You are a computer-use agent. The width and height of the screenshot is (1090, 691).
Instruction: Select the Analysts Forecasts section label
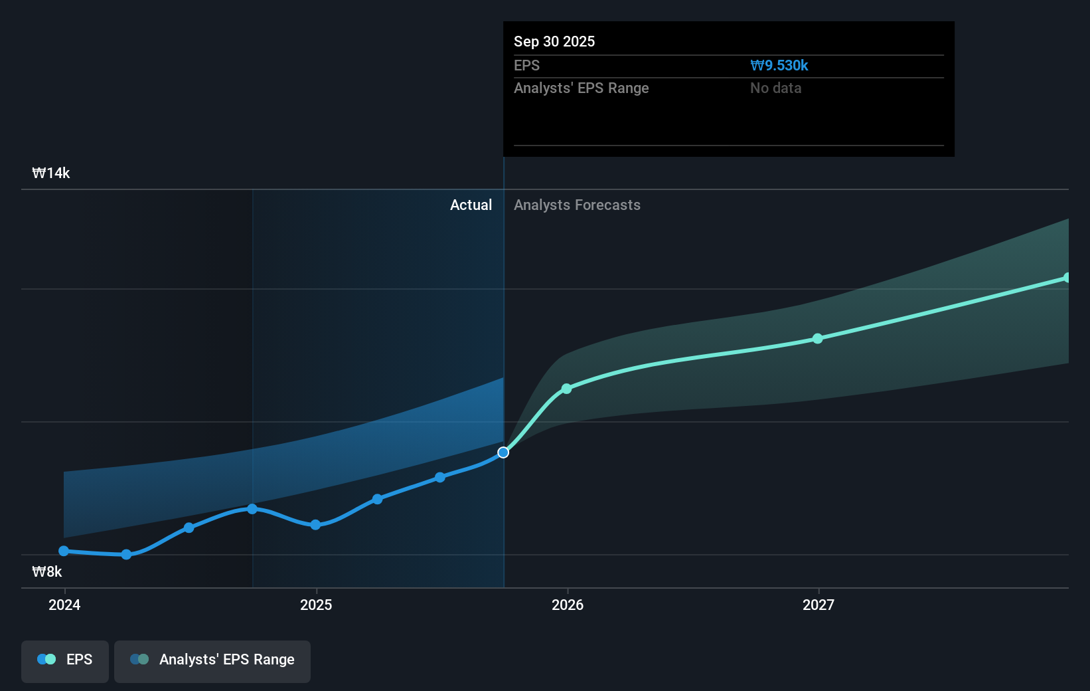pos(577,205)
